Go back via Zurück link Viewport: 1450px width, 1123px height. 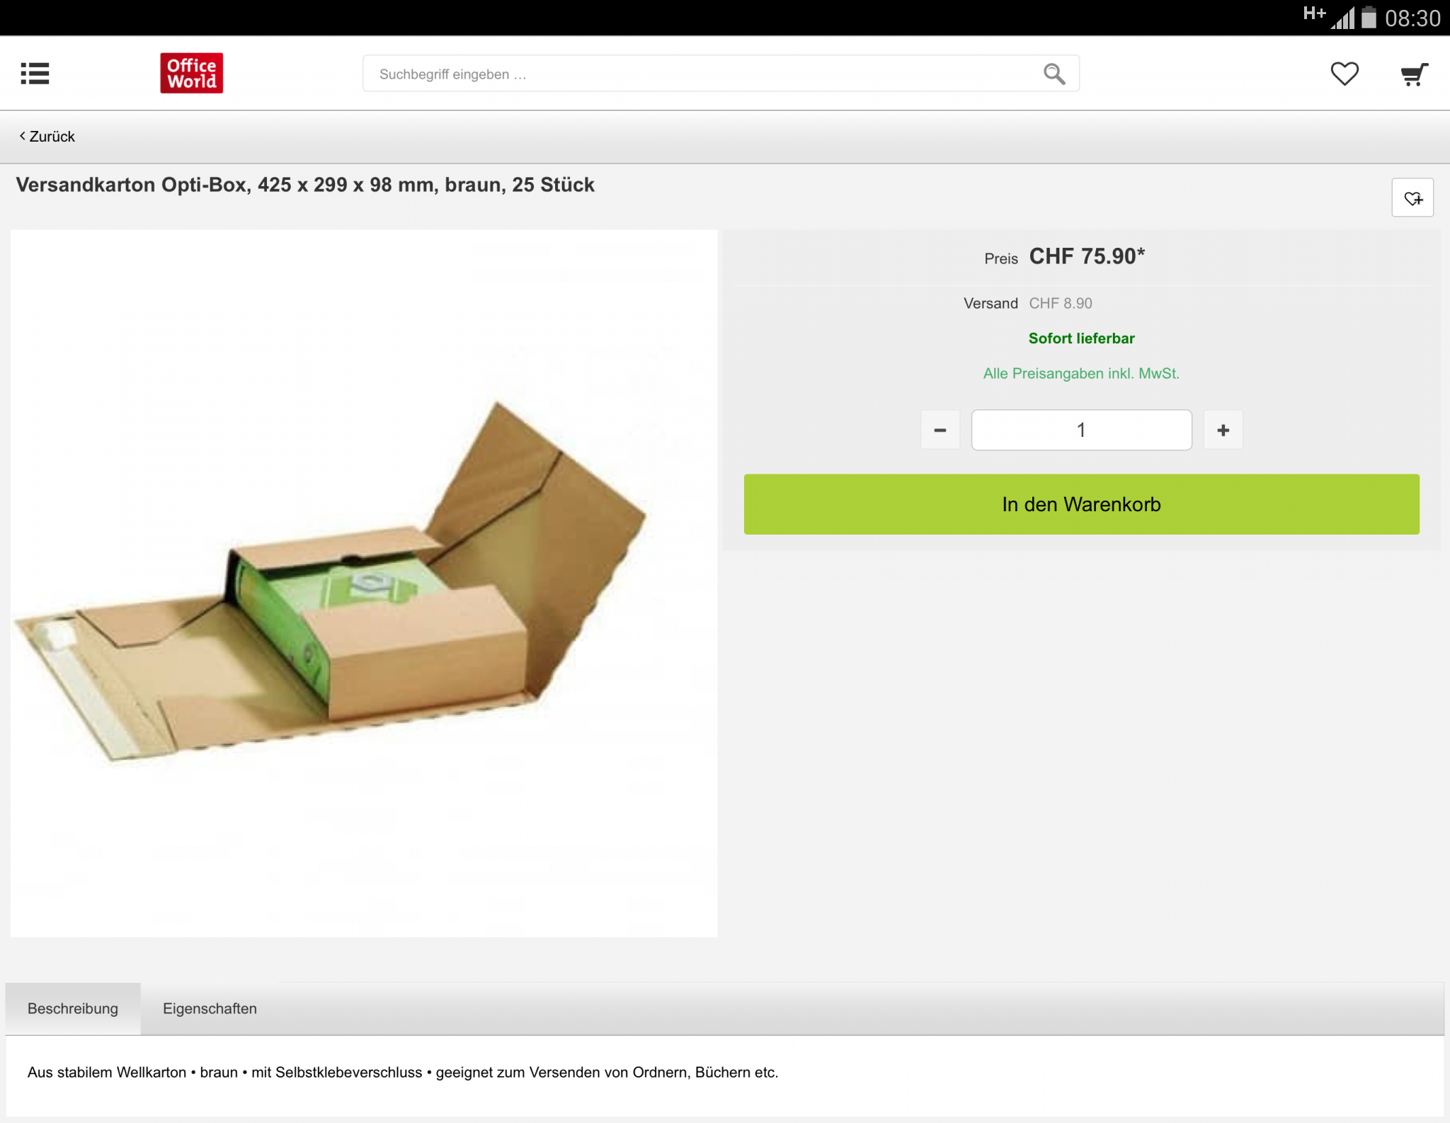point(52,136)
